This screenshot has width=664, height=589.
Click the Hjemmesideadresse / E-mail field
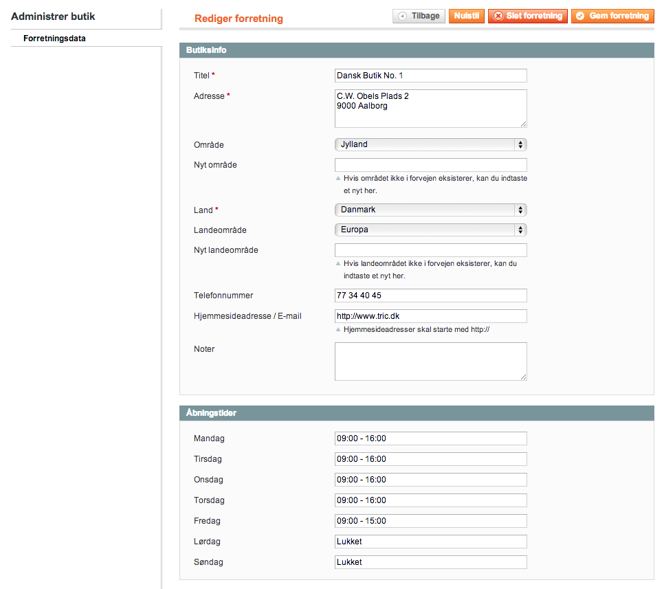pos(430,316)
